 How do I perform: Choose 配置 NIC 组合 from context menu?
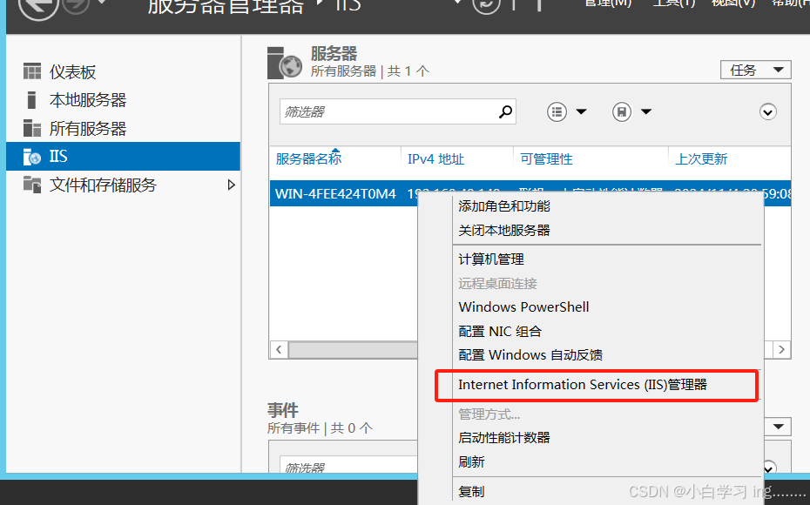point(500,331)
